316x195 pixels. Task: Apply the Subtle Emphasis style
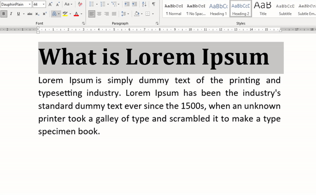point(307,9)
